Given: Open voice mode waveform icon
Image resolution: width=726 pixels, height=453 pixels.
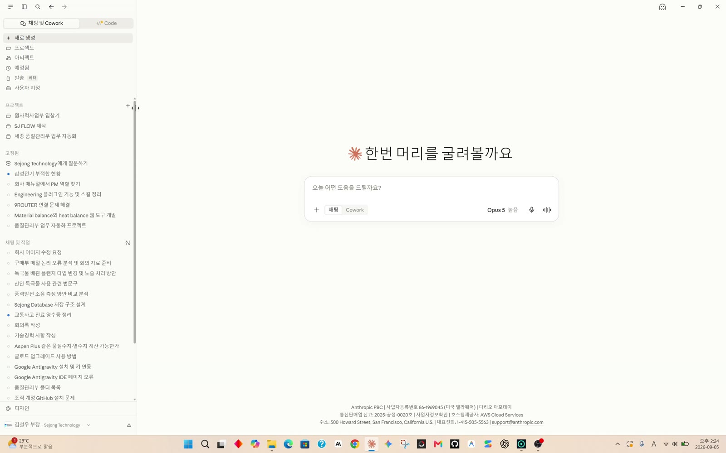Looking at the screenshot, I should (547, 210).
